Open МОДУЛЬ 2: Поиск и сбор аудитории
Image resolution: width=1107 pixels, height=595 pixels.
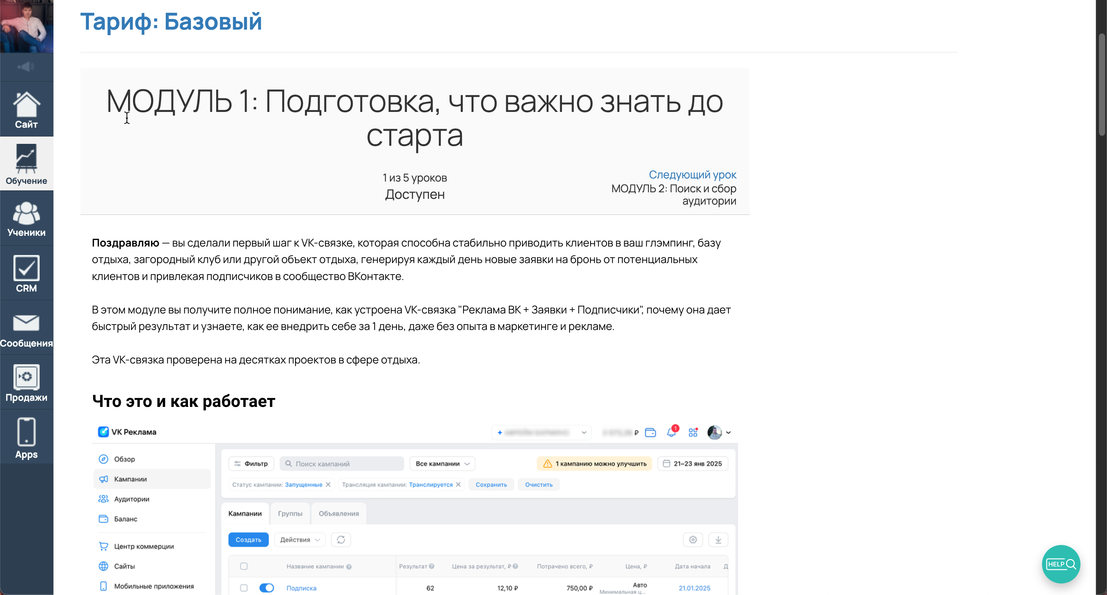[674, 195]
